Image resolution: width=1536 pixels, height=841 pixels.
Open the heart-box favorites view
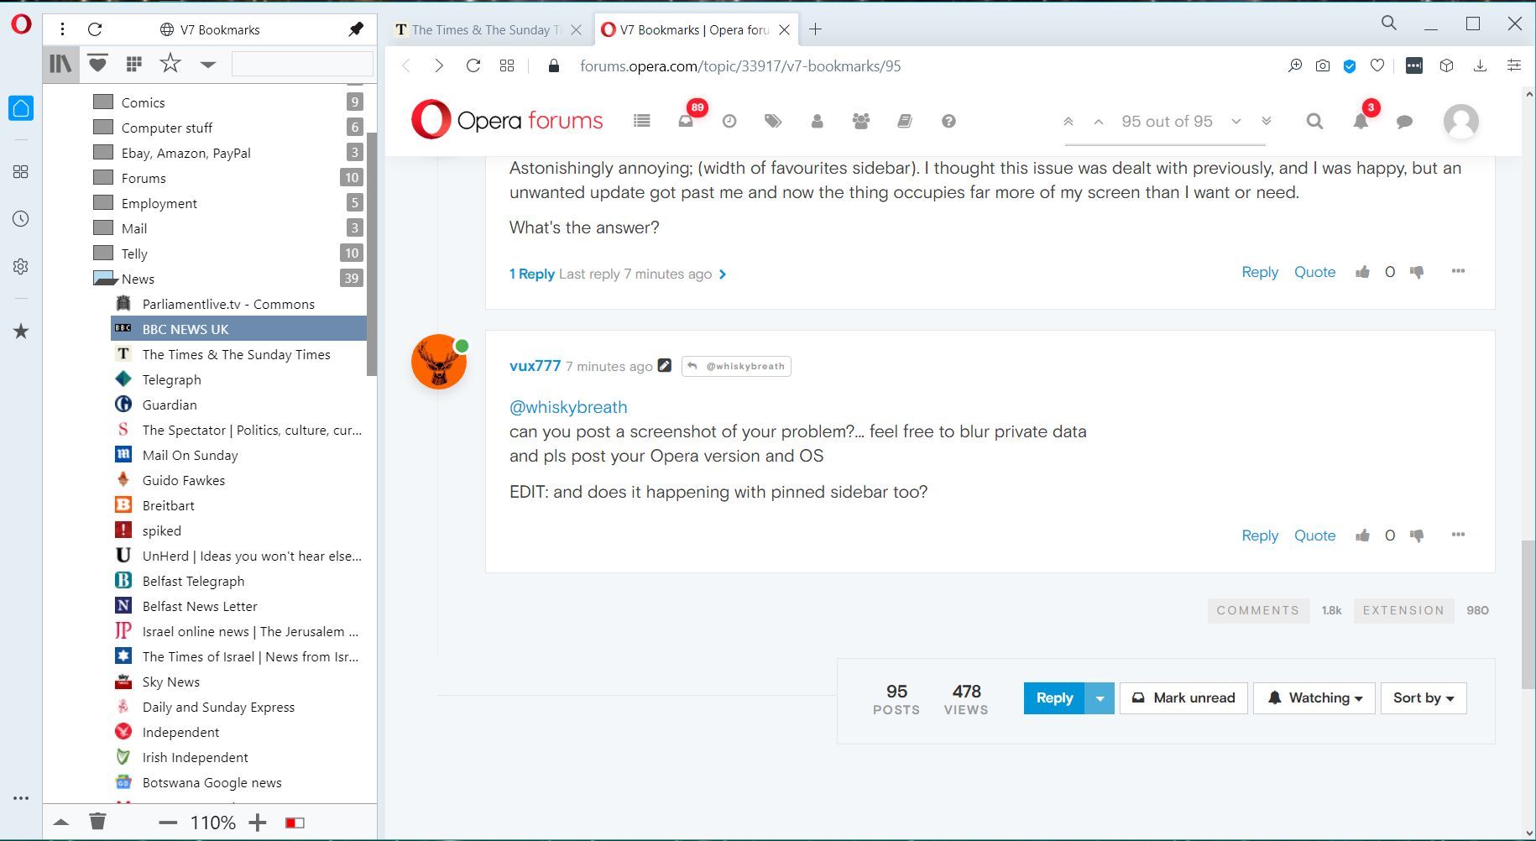[98, 64]
